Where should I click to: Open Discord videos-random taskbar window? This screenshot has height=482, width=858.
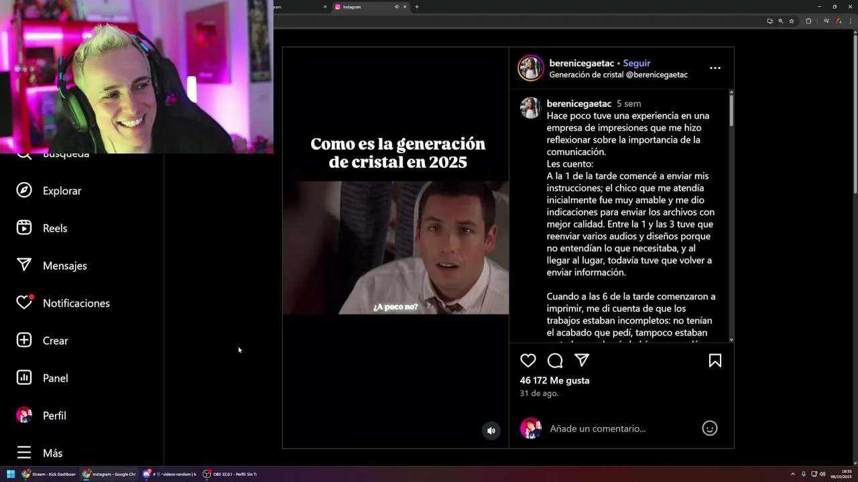(170, 474)
